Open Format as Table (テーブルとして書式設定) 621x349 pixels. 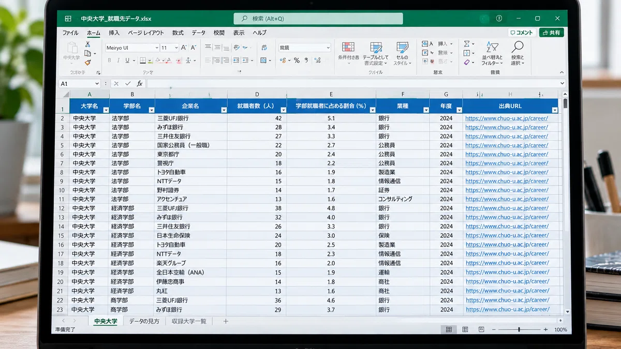pyautogui.click(x=376, y=54)
